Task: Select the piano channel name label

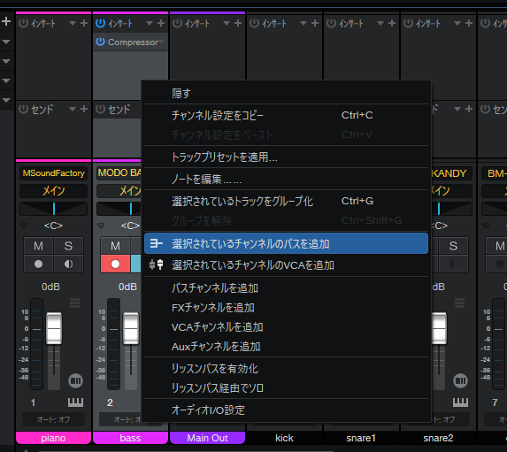Action: point(53,438)
